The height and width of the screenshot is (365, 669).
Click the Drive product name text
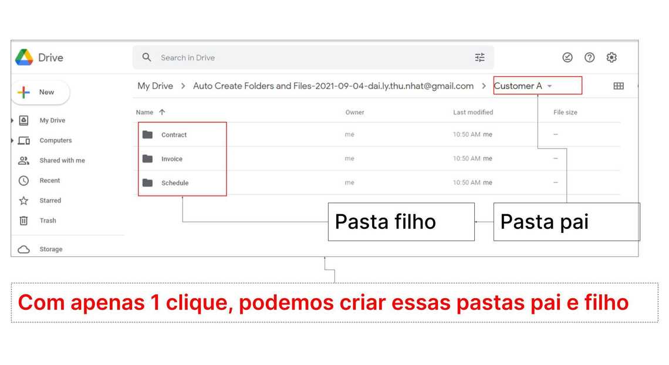click(51, 58)
